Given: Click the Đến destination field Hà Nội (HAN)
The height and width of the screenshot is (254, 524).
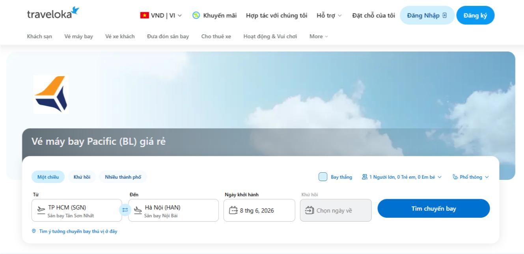Looking at the screenshot, I should pos(173,210).
